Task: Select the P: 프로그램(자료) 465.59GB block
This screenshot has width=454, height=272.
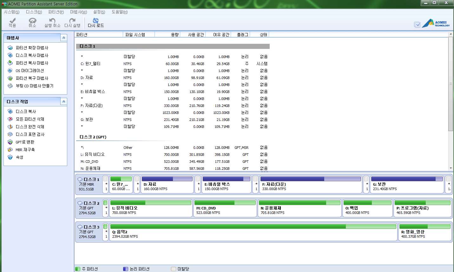Action: pos(423,208)
